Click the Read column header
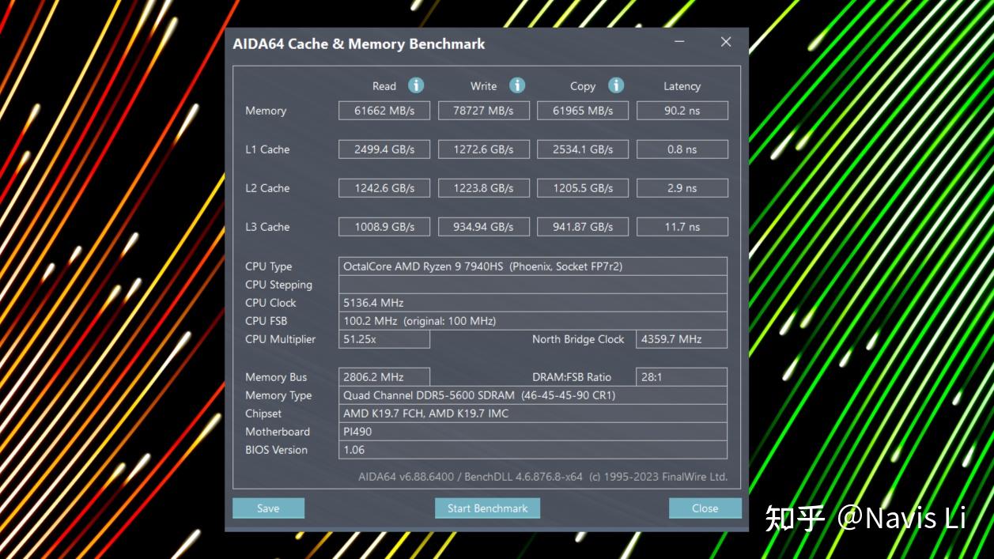This screenshot has width=994, height=559. (384, 86)
